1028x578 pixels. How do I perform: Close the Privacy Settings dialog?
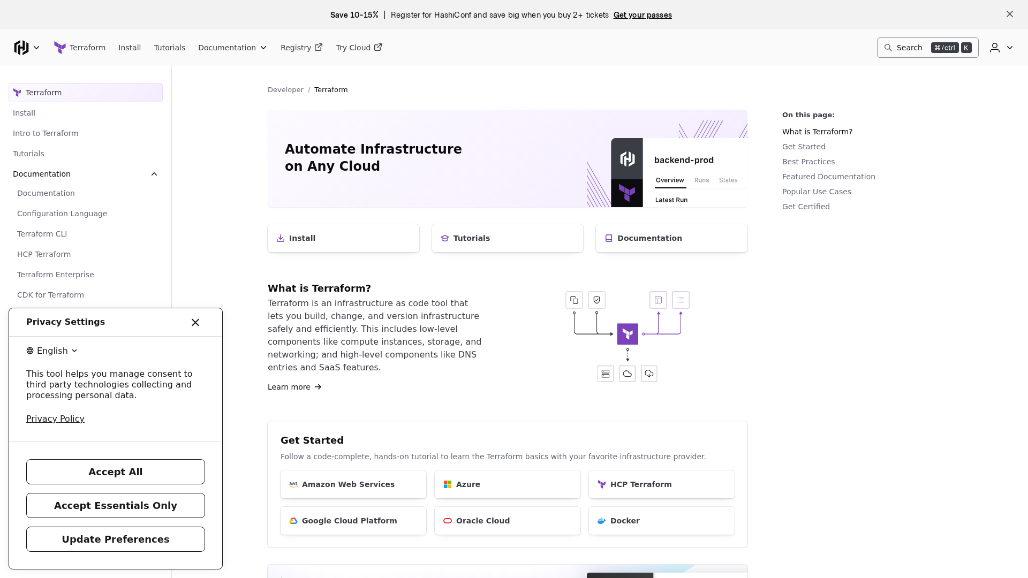[x=195, y=322]
